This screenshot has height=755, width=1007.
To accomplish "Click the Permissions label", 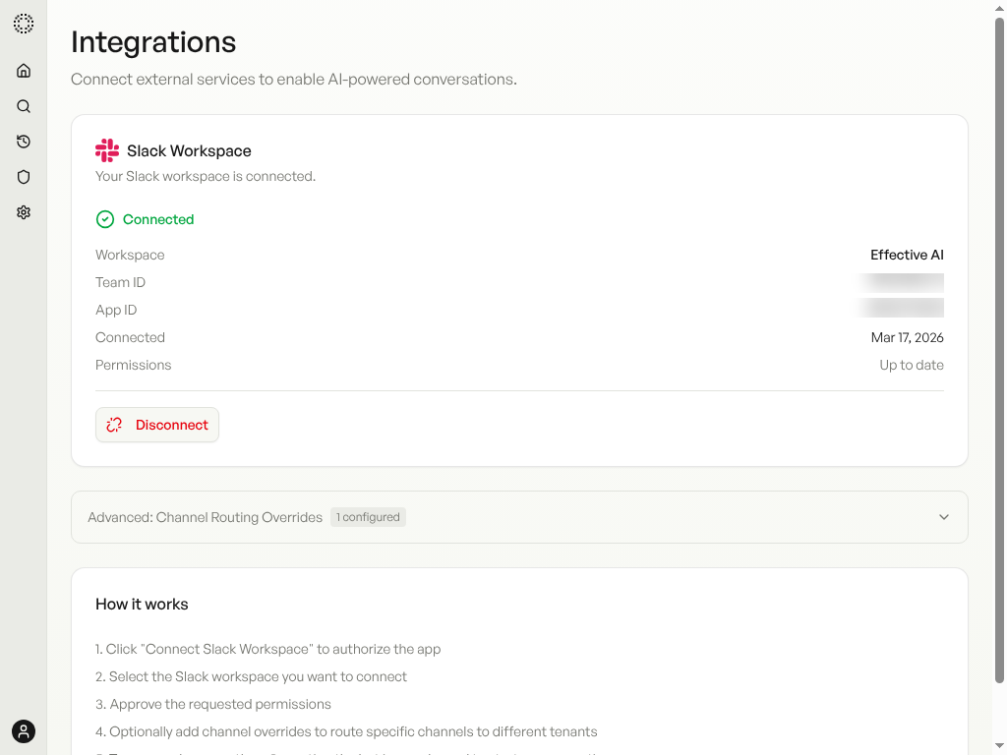I will [133, 366].
